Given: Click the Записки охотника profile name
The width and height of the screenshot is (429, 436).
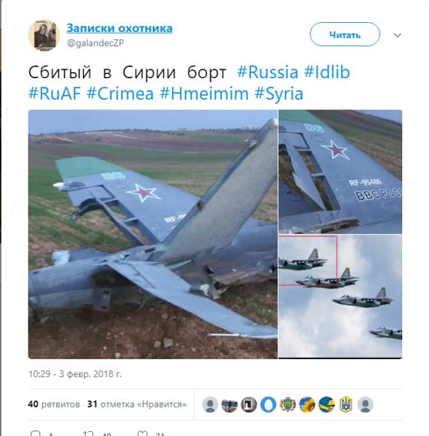Looking at the screenshot, I should click(119, 28).
